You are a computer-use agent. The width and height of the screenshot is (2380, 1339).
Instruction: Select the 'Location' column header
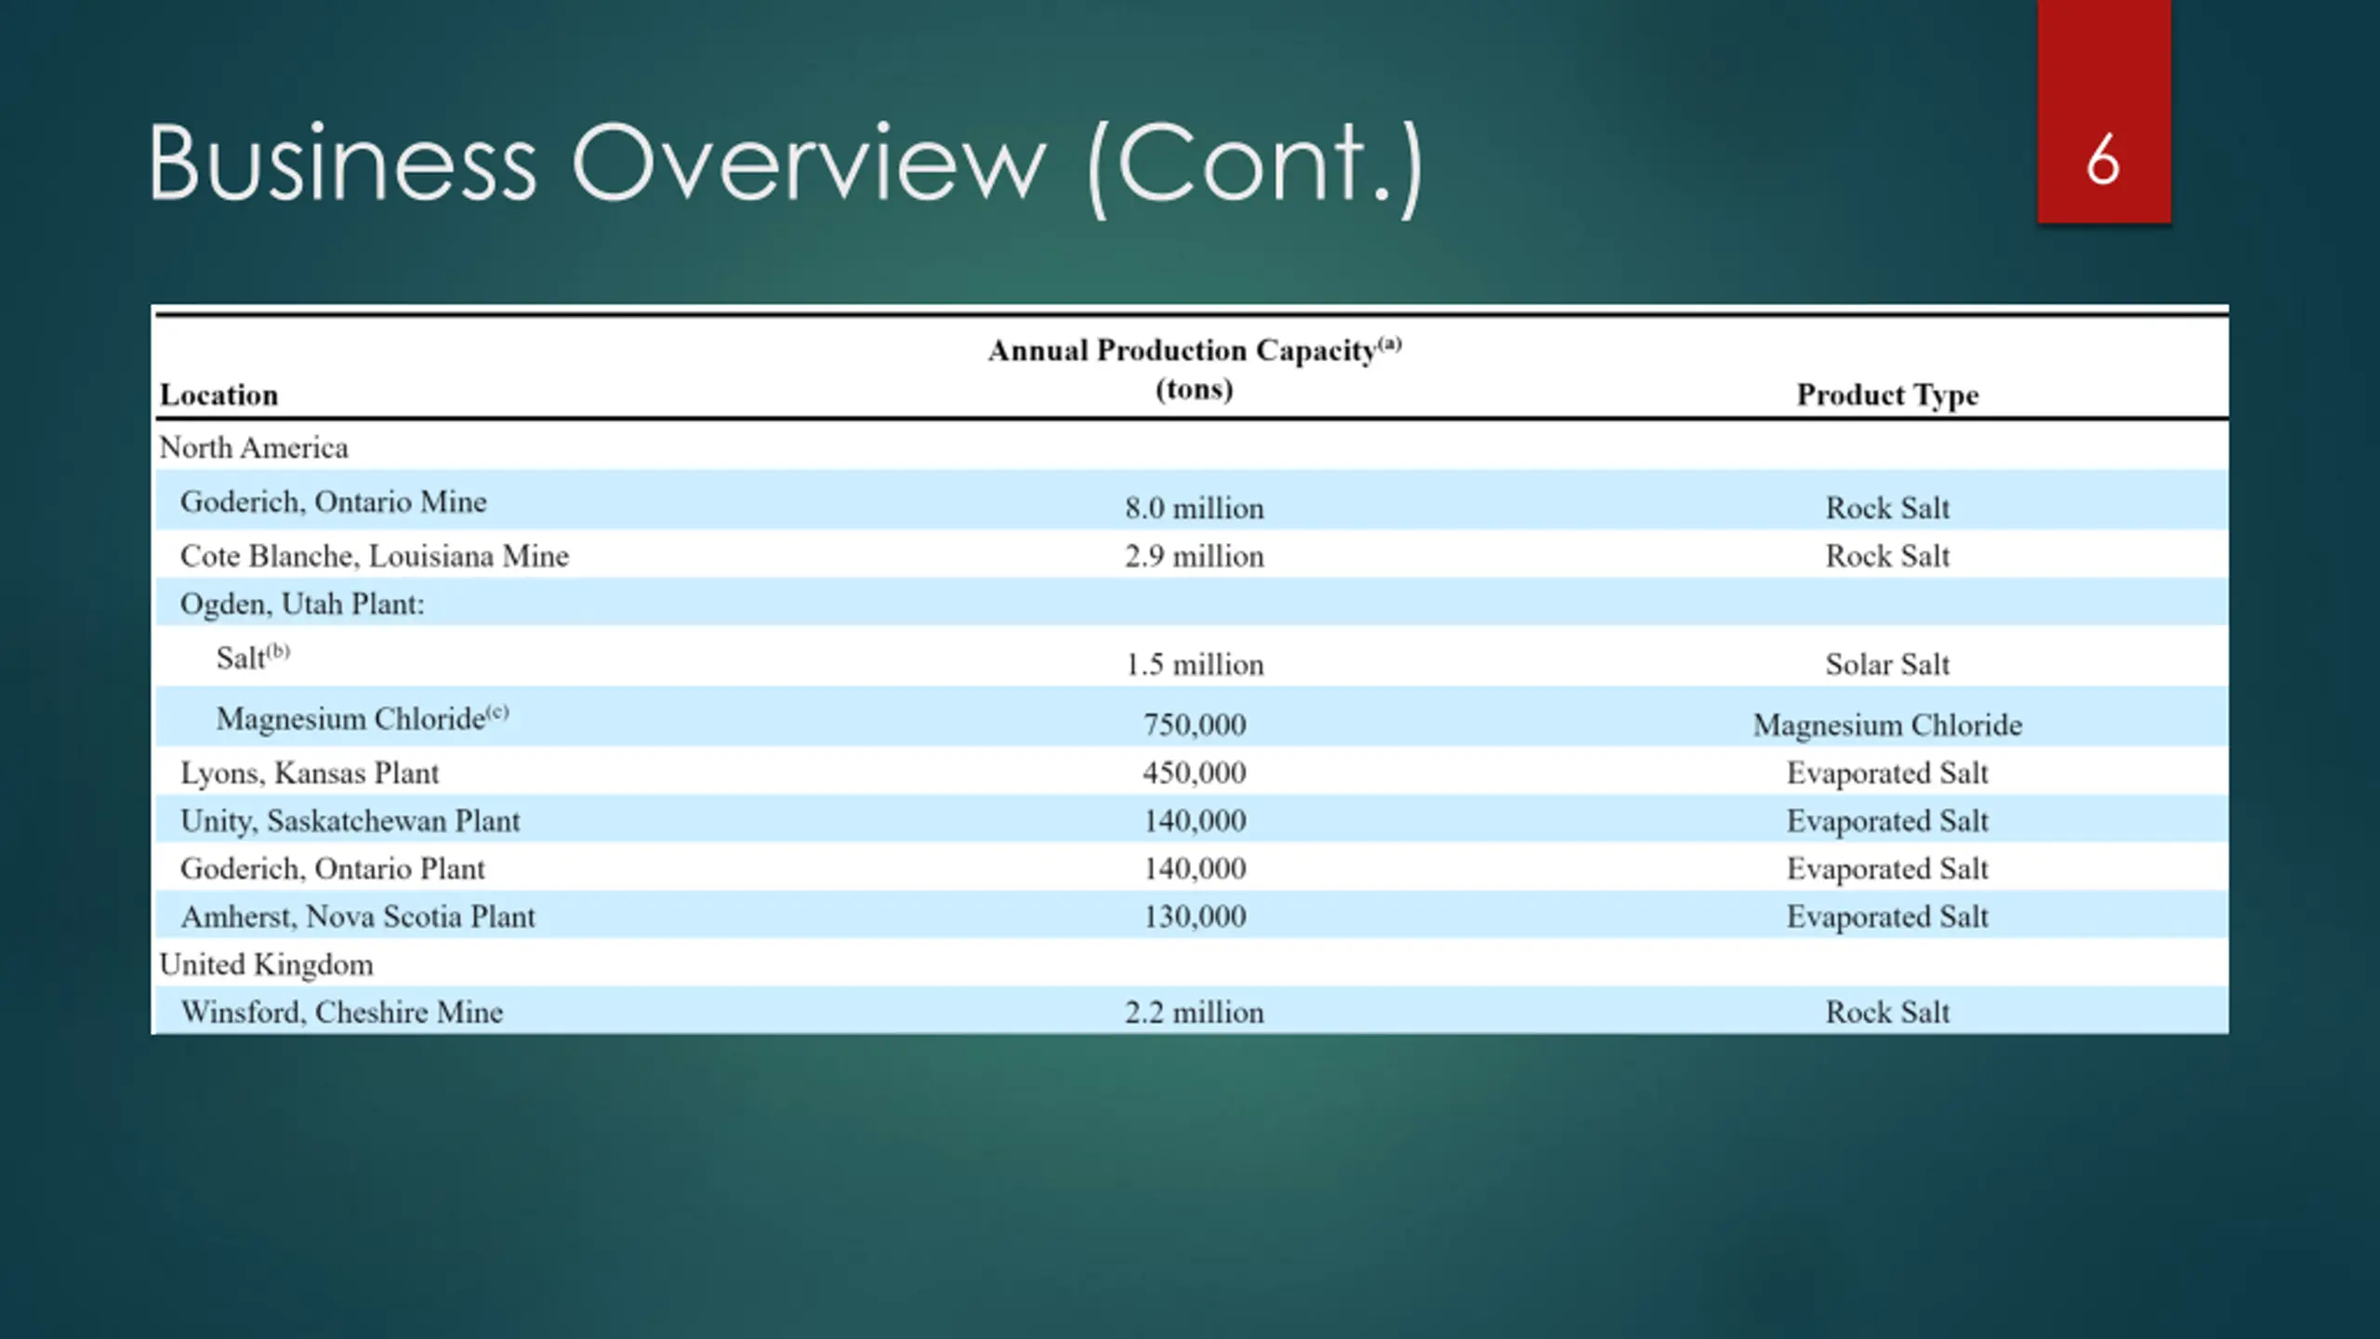tap(218, 394)
